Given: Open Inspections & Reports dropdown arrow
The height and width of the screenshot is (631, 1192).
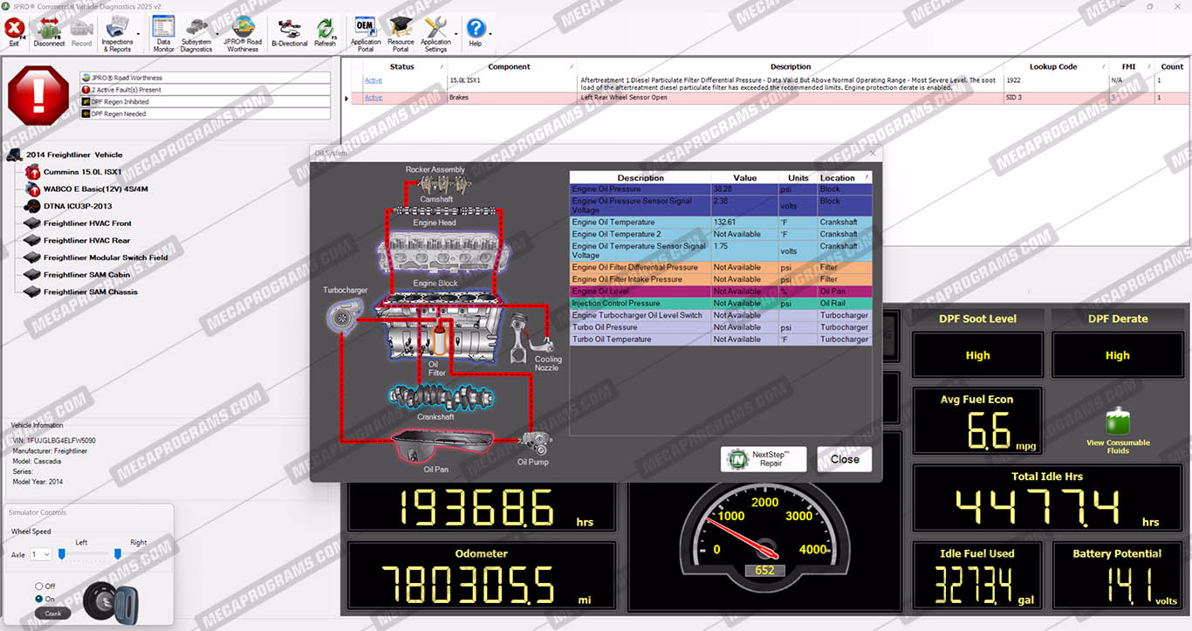Looking at the screenshot, I should [139, 34].
